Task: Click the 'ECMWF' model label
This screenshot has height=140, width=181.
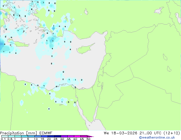Action: pyautogui.click(x=46, y=133)
